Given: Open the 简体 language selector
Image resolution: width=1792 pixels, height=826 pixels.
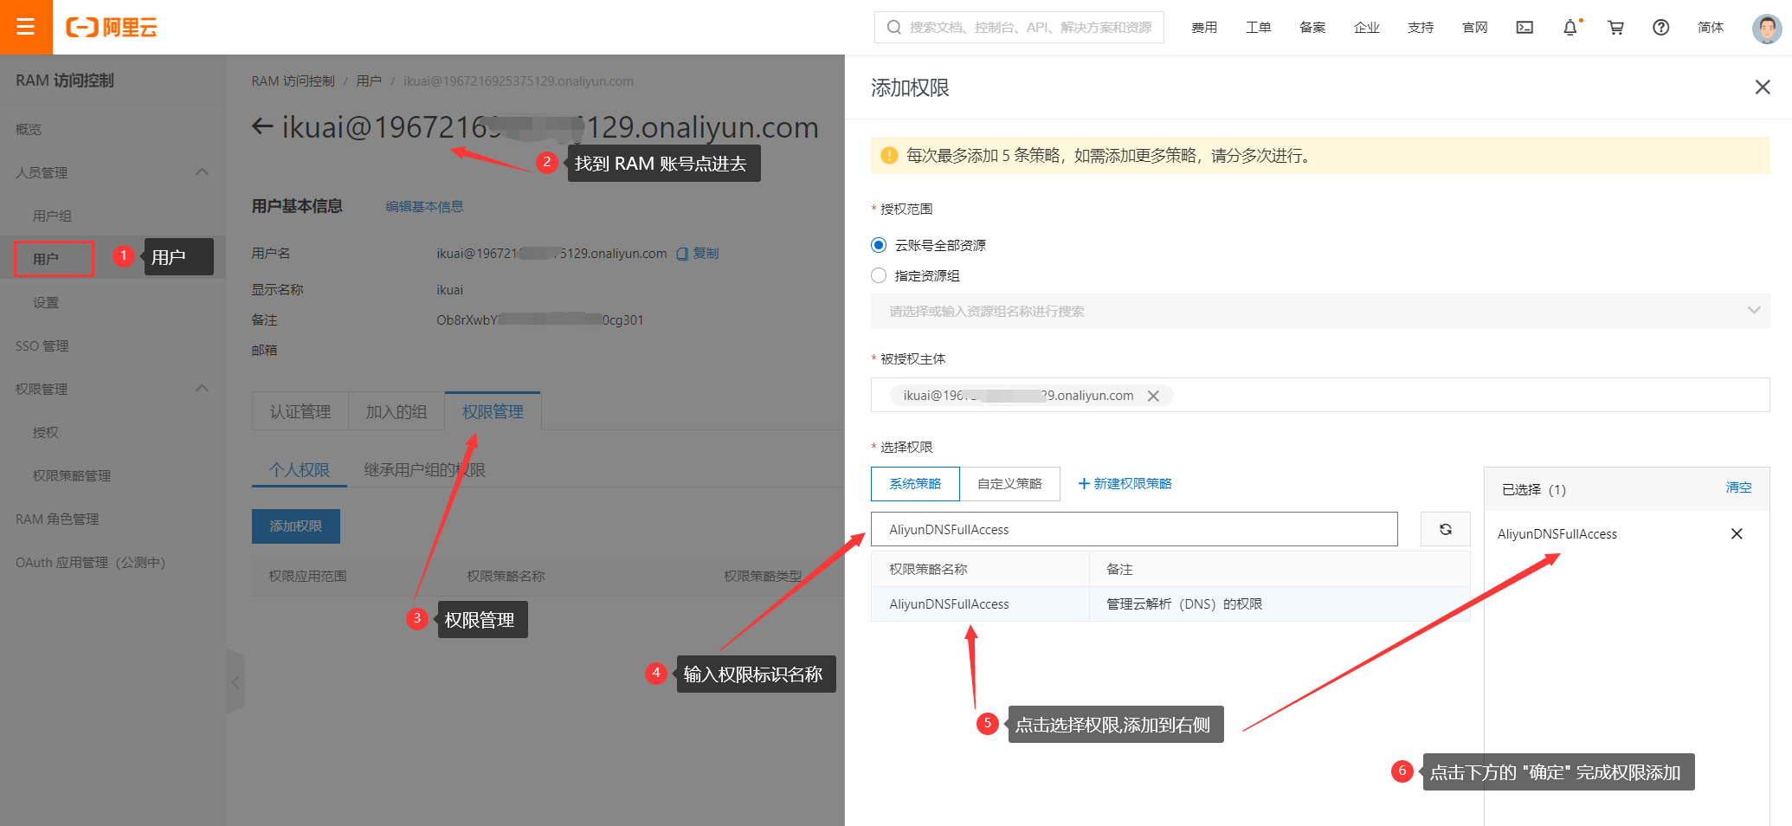Looking at the screenshot, I should [x=1711, y=28].
